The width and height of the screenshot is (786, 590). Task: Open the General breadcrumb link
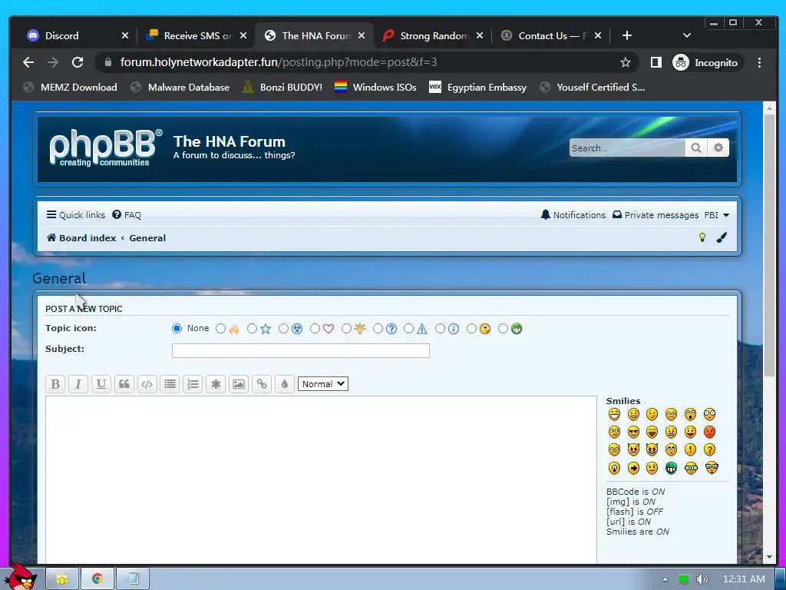pyautogui.click(x=147, y=238)
